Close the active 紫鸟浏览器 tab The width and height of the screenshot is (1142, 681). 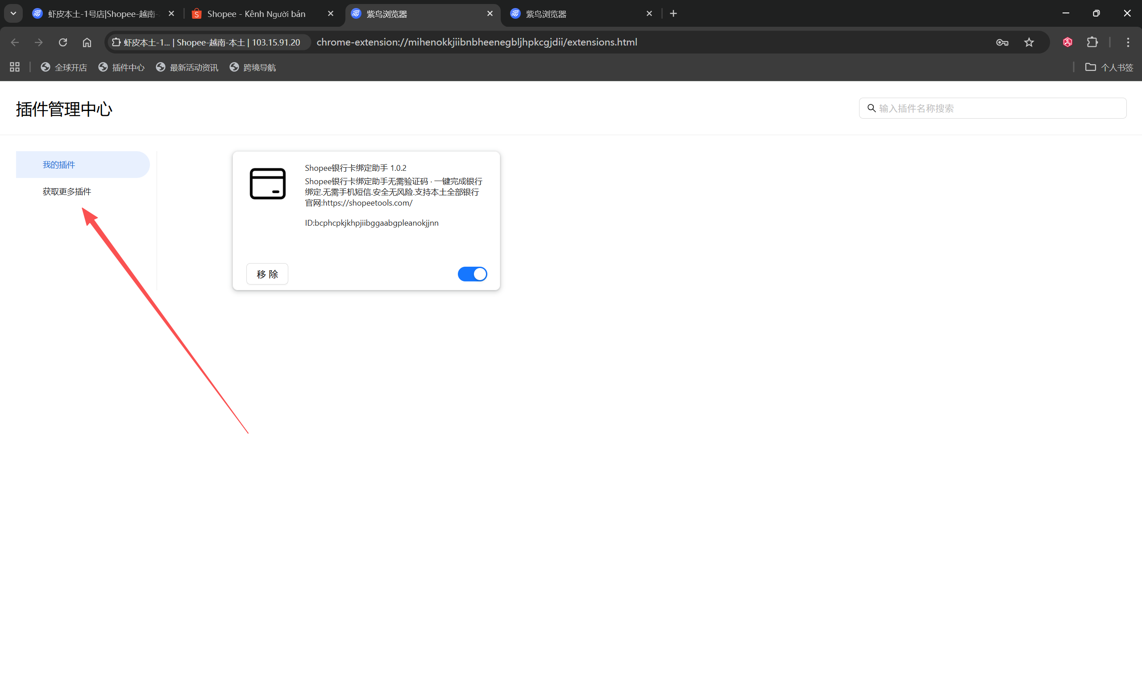[490, 14]
